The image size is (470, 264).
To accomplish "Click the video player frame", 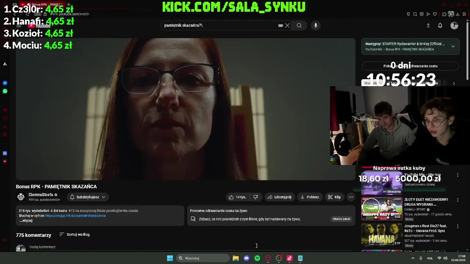I will click(x=185, y=109).
